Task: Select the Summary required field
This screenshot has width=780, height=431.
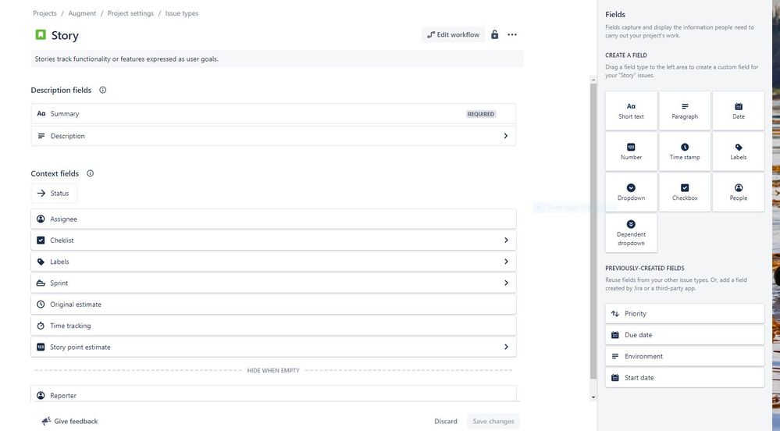Action: pos(273,114)
